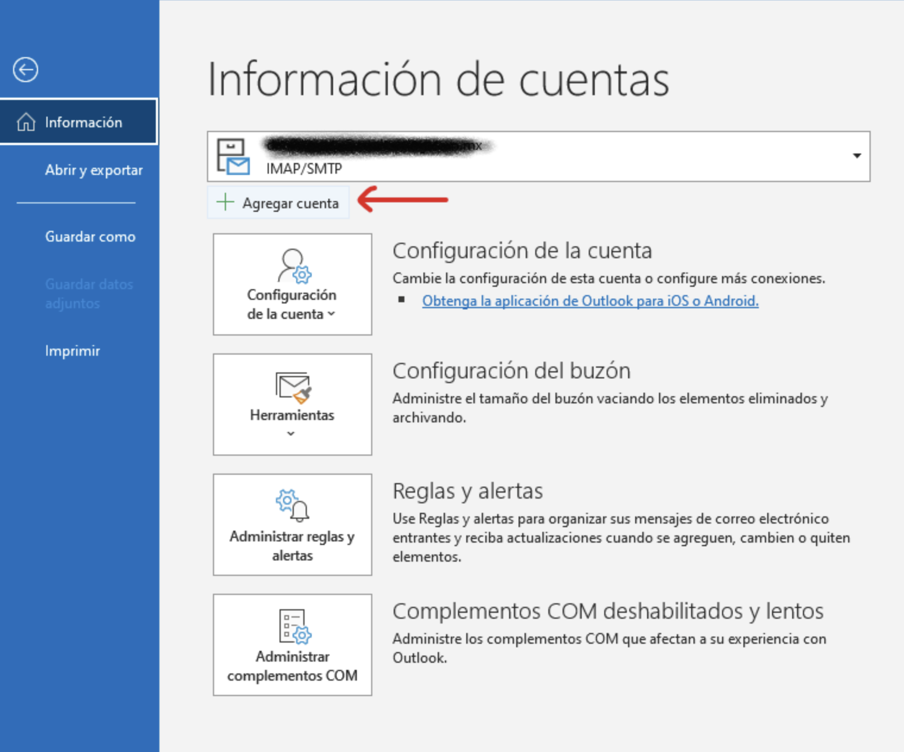
Task: Click the Administrar reglas y alertas label
Action: (x=292, y=546)
